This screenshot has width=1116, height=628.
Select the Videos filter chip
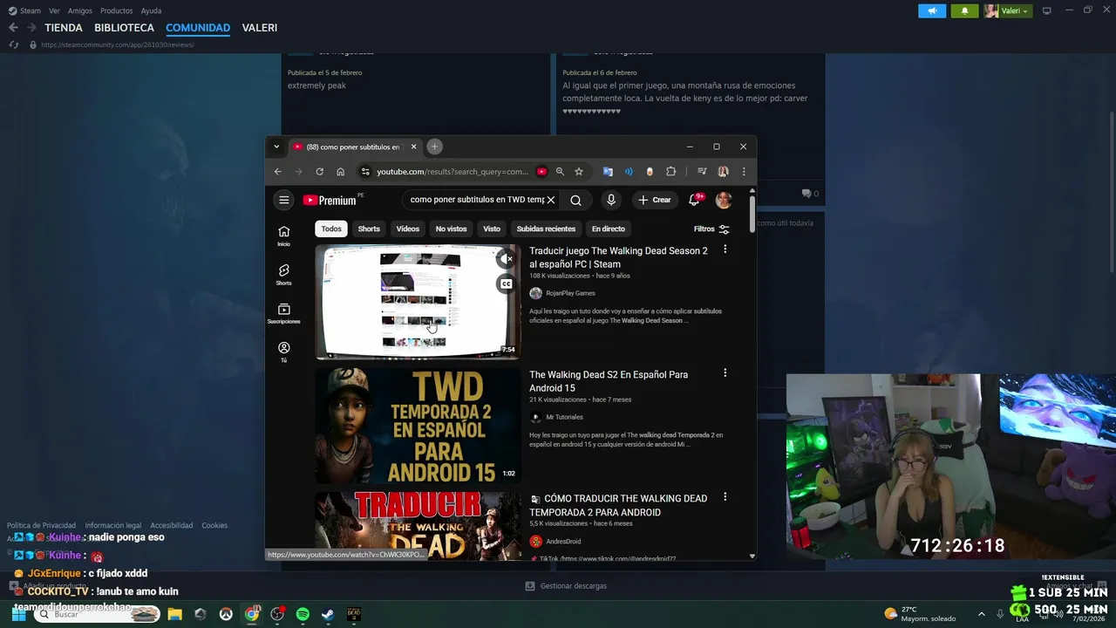tap(408, 229)
